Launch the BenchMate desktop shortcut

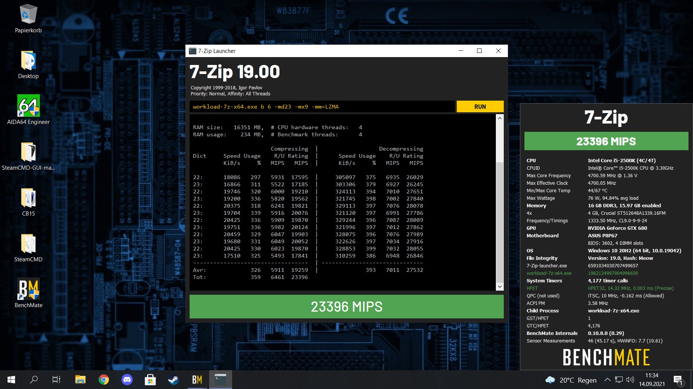point(28,294)
